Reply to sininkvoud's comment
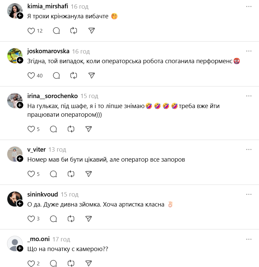 pyautogui.click(x=53, y=218)
